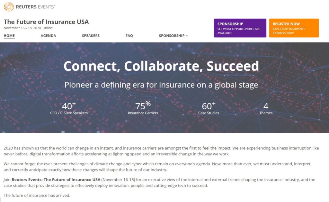Open the SPEAKERS nav item
Screen dimensions: 329x202
tap(91, 36)
